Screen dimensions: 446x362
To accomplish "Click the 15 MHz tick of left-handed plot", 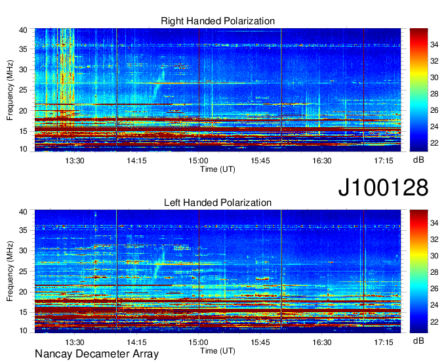I will tap(23, 312).
